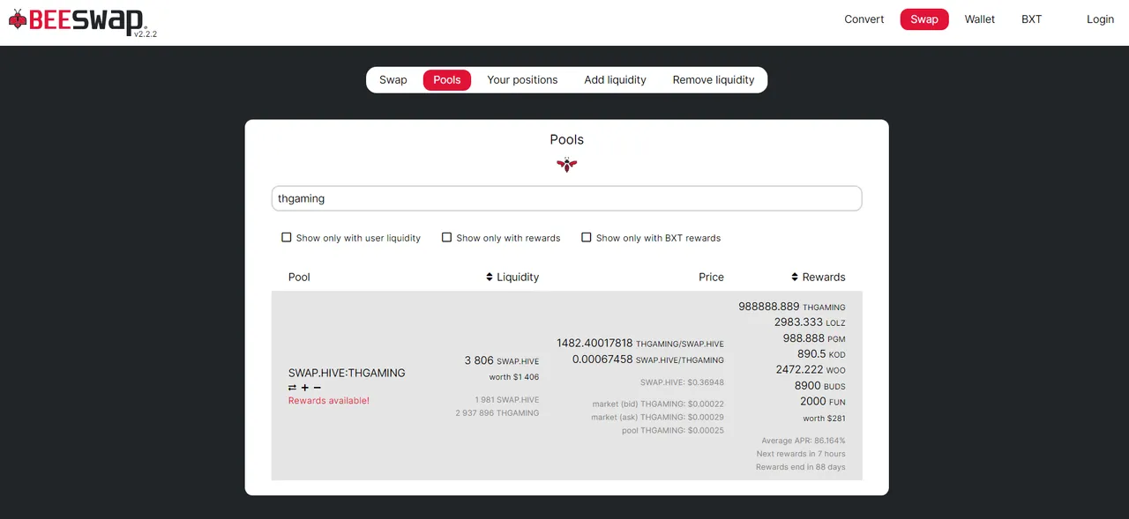Click the 988888.889 THGAMING reward
The height and width of the screenshot is (519, 1129).
(x=792, y=307)
